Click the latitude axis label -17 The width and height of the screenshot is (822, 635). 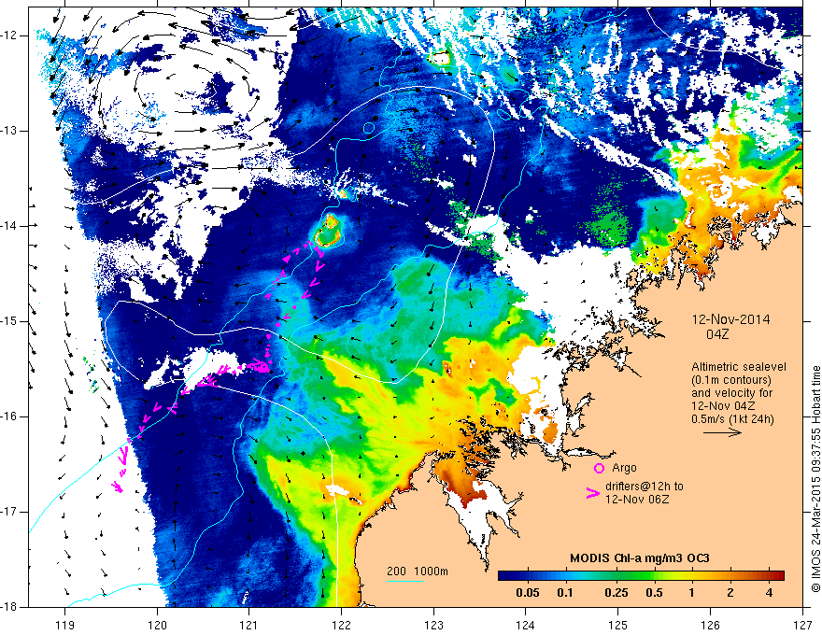pos(8,512)
